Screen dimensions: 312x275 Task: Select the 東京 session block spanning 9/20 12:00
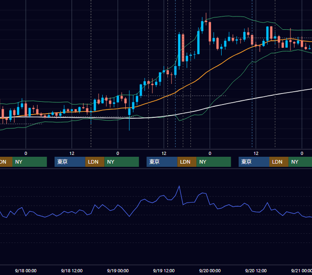pyautogui.click(x=254, y=162)
